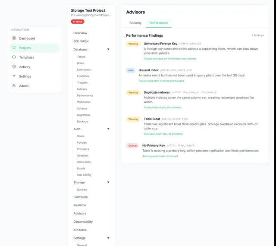Collapse the Database section arrow
276x246 pixels.
pos(108,49)
